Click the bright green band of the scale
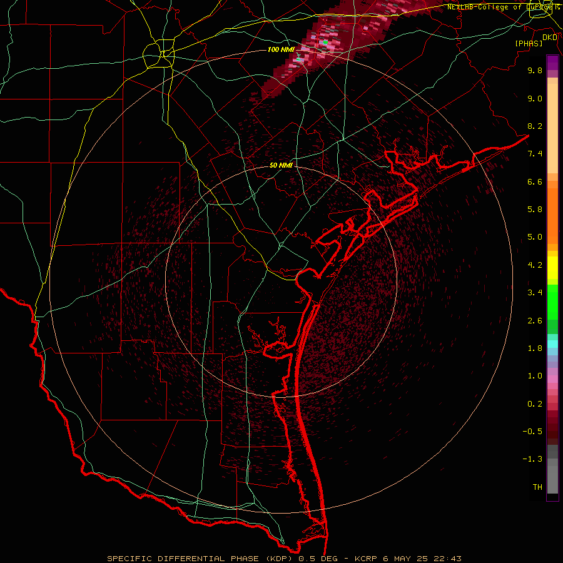Screen dimensions: 563x563 (552, 302)
